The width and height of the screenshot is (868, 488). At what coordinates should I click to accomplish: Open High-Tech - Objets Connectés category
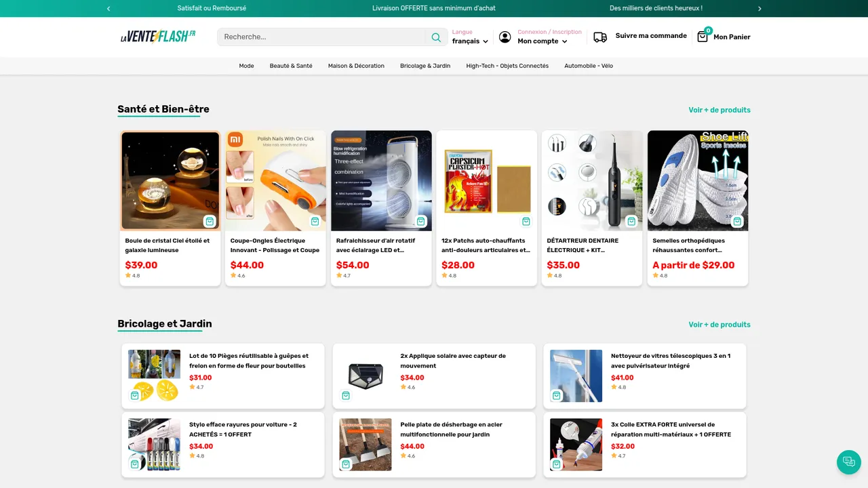tap(507, 66)
